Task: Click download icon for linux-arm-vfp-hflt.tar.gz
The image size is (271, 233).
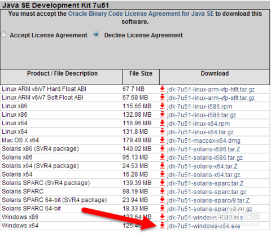Action: pyautogui.click(x=162, y=89)
